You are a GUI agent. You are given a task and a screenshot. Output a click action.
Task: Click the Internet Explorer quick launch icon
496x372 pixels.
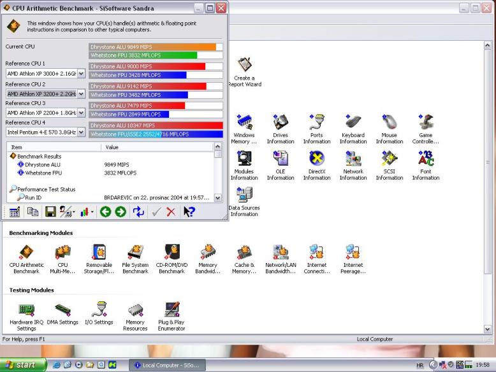point(57,365)
